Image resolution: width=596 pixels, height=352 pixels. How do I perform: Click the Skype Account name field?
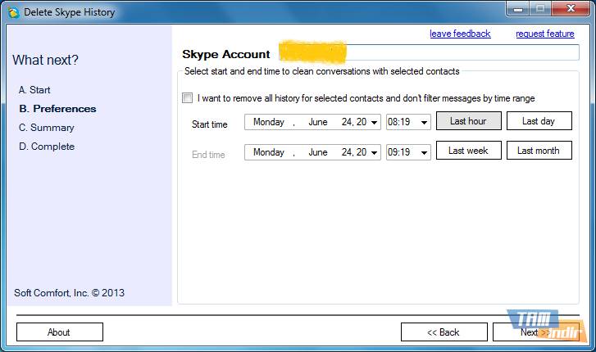point(428,53)
